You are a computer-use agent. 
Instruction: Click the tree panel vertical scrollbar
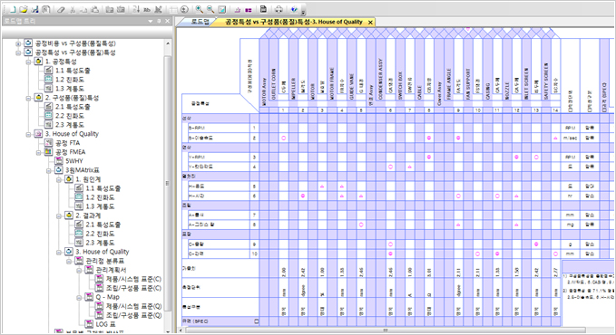pos(168,185)
